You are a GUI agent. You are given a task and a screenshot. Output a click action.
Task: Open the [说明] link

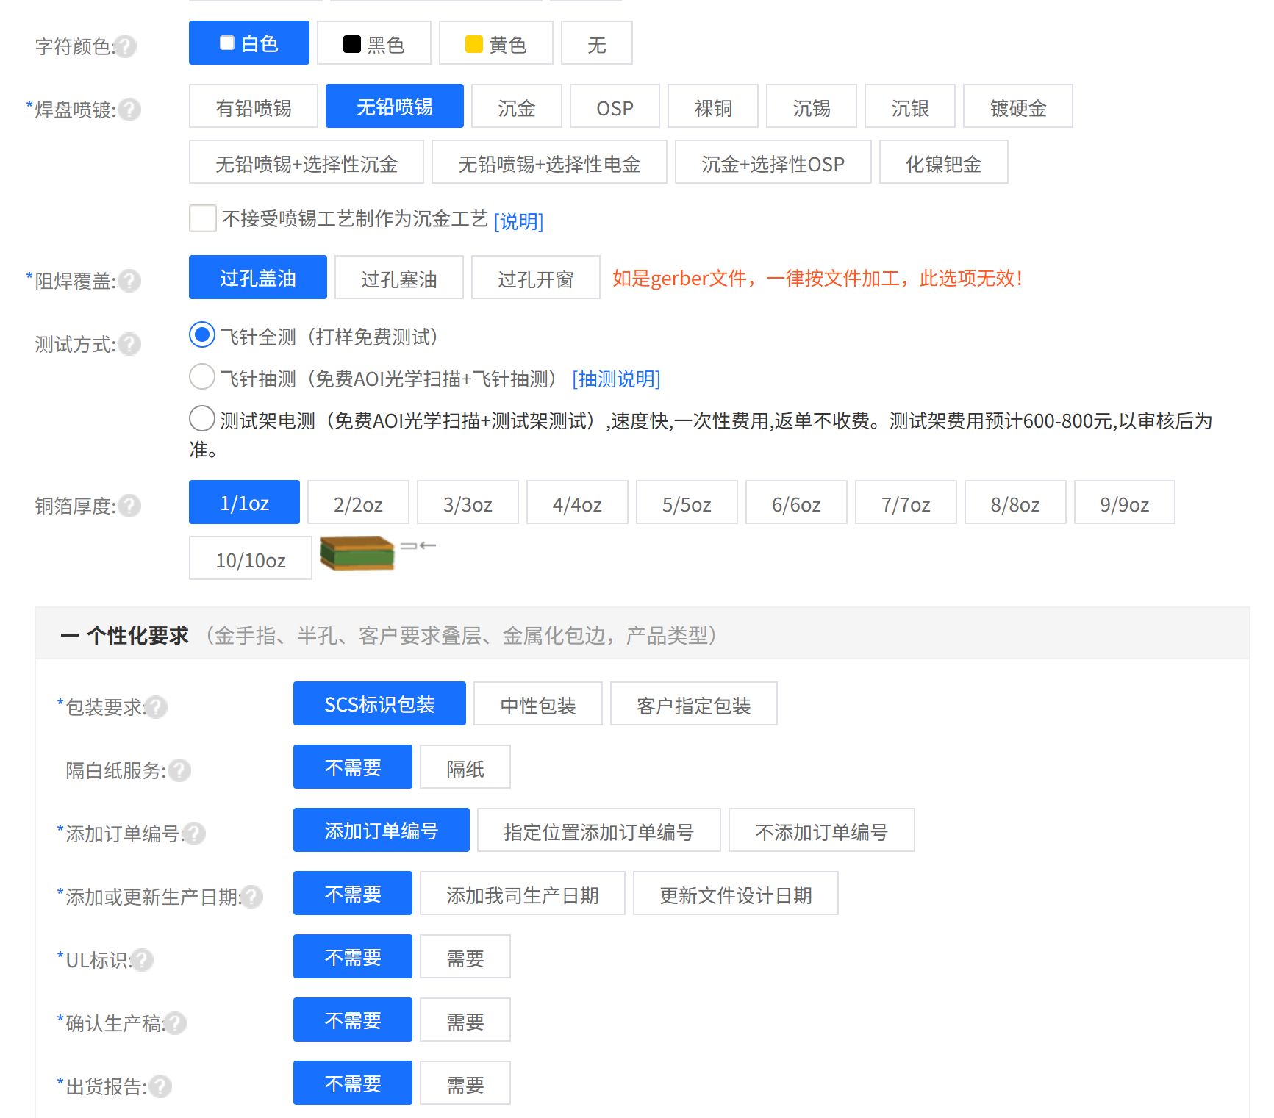518,221
